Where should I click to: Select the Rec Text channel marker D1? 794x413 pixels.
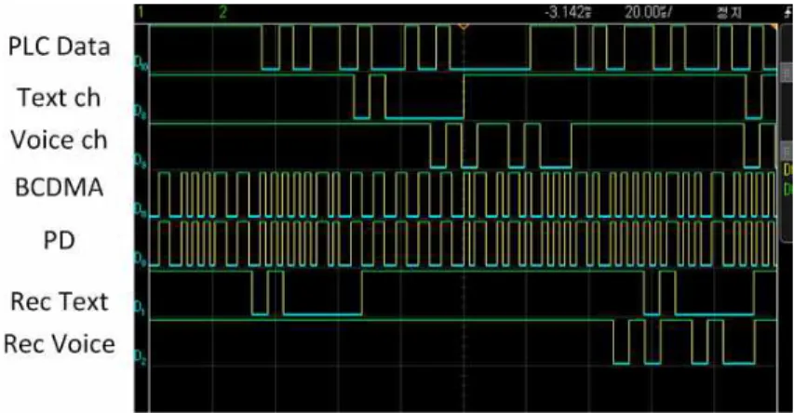coord(141,308)
